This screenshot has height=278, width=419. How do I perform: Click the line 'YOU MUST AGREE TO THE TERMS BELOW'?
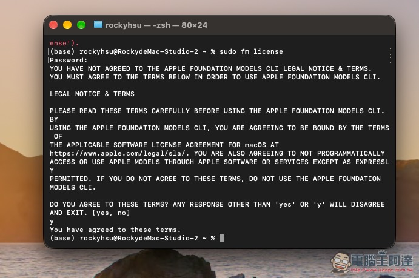tap(215, 77)
